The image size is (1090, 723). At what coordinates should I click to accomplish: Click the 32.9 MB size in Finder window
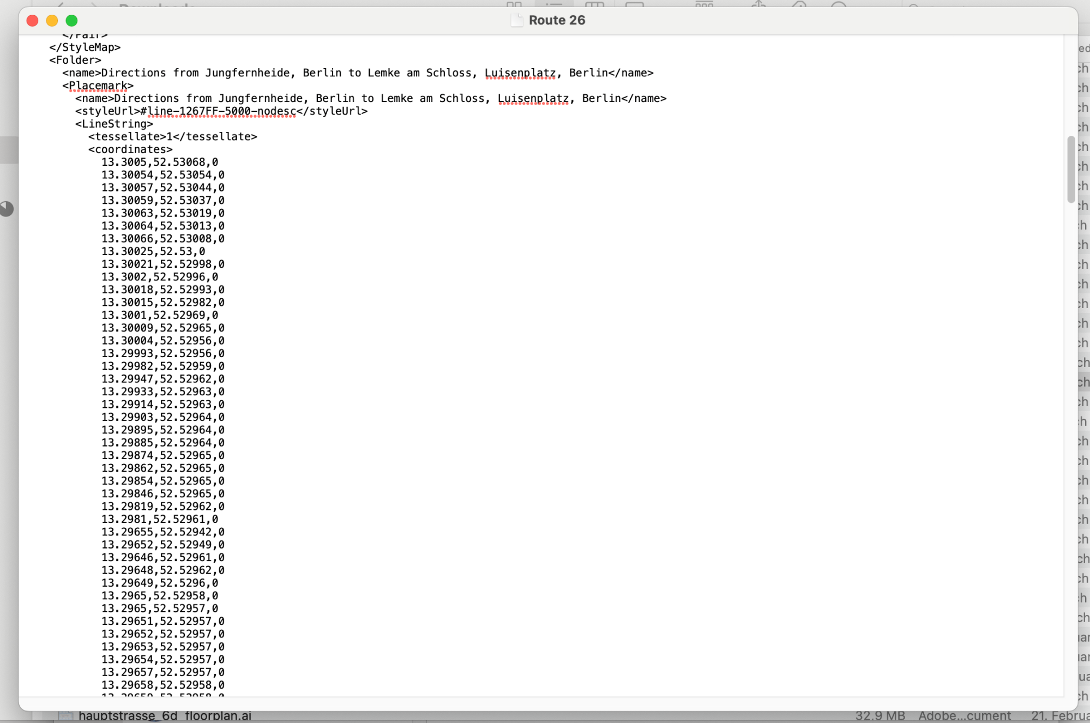[x=880, y=716]
